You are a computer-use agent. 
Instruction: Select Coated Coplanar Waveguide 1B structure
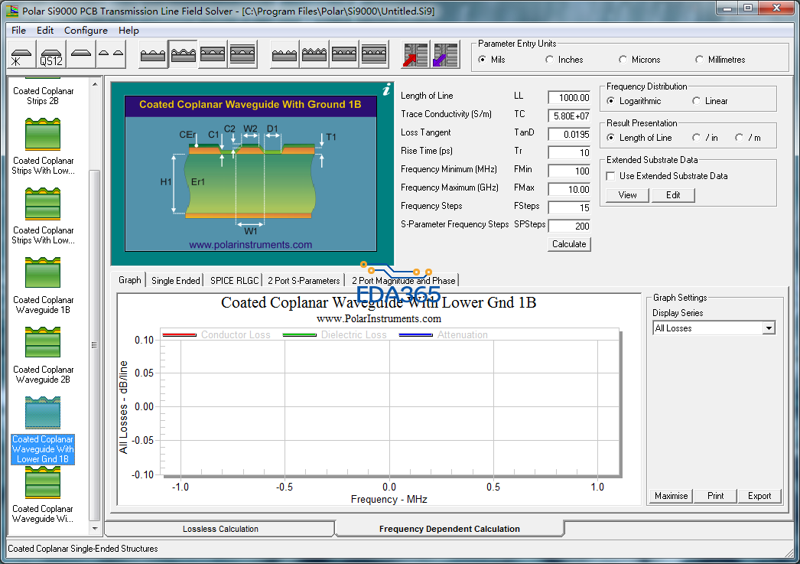[43, 273]
